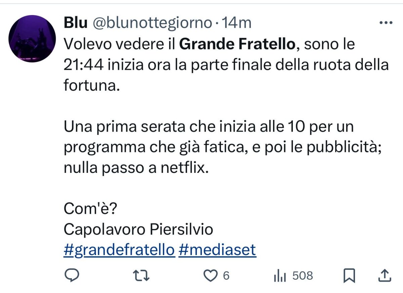Click the display name Blu
Viewport: 403px width, 293px height.
(x=76, y=23)
